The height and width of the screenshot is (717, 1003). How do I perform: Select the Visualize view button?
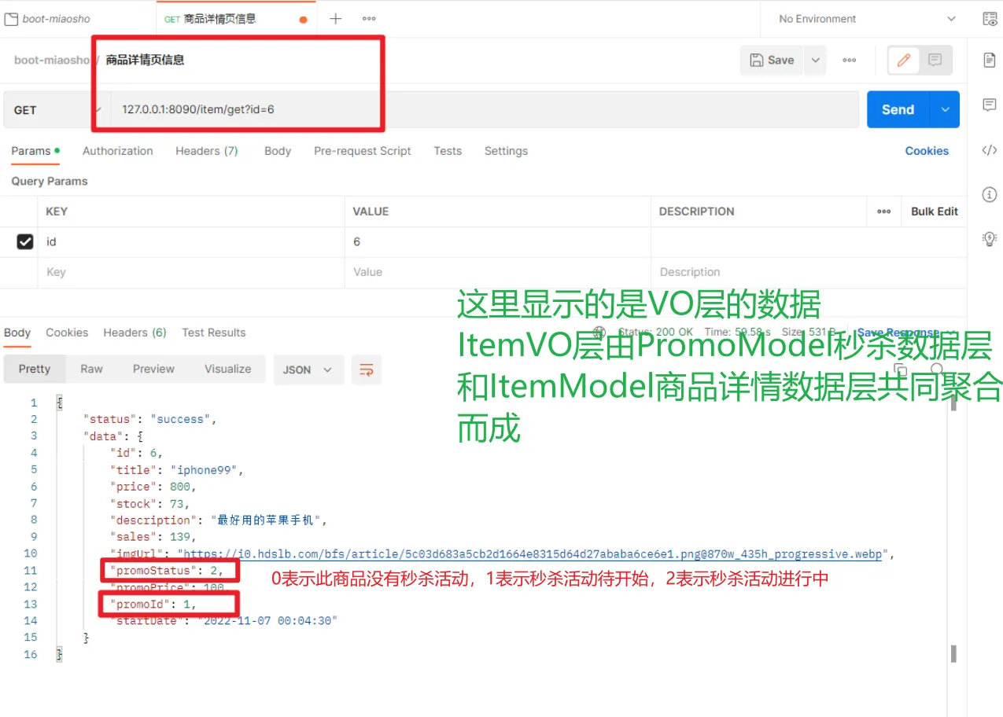[x=228, y=370]
